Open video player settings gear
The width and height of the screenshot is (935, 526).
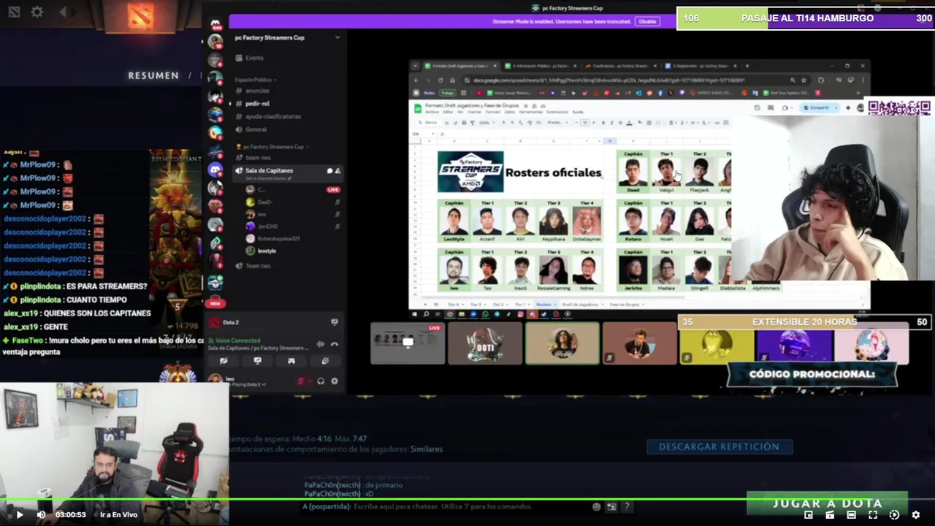tap(916, 515)
